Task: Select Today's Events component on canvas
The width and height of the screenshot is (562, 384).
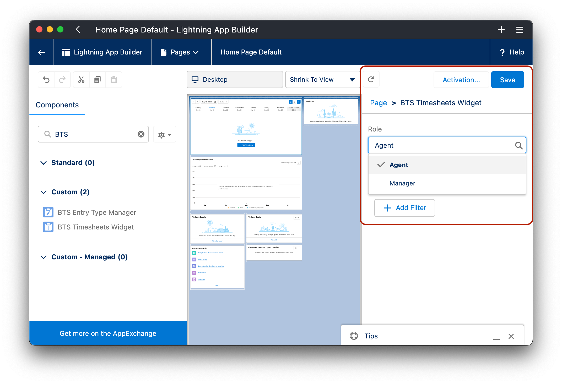Action: pyautogui.click(x=217, y=229)
